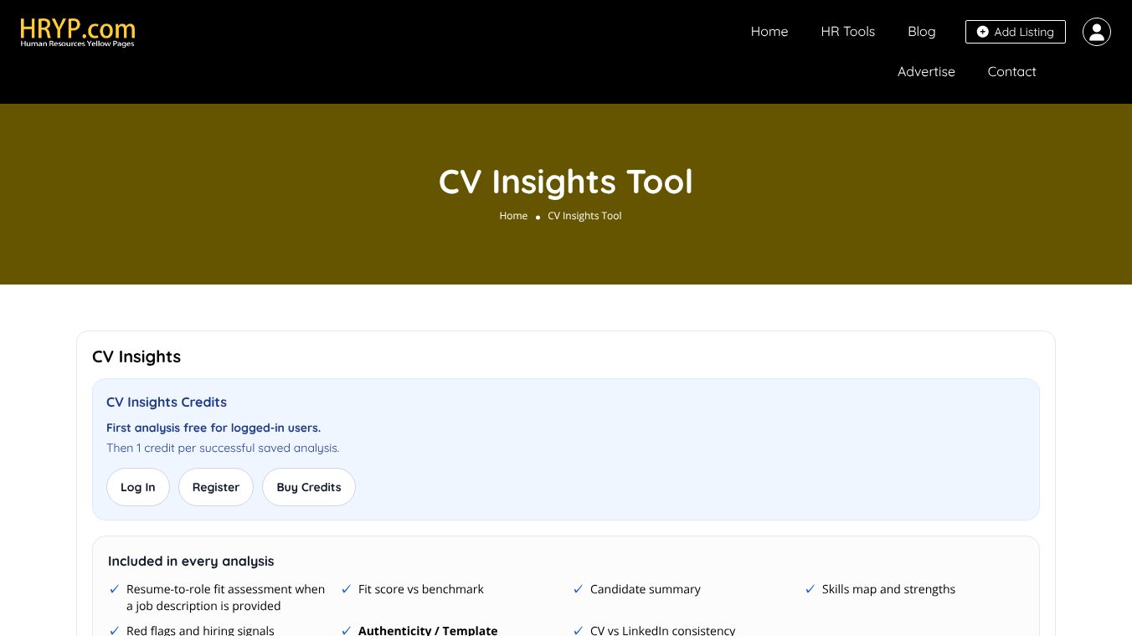Click the checkmark beside Skills map and strengths
The height and width of the screenshot is (636, 1132).
click(x=810, y=589)
